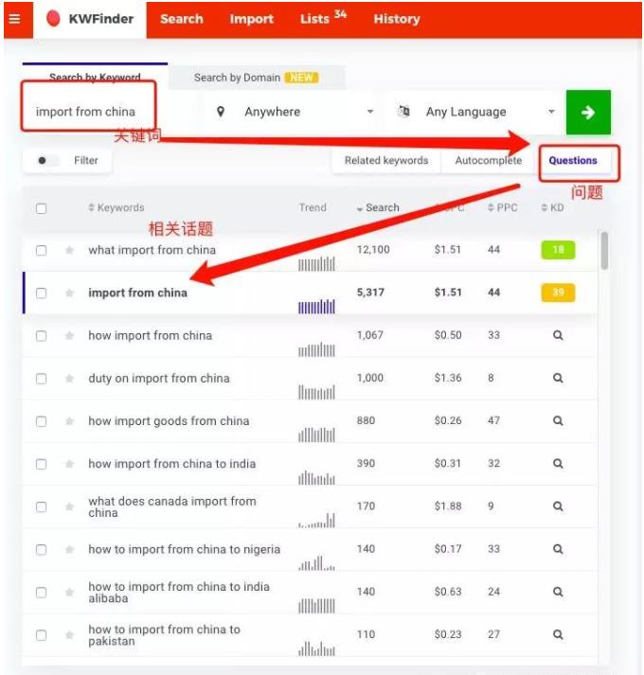Expand the Any Language dropdown

(x=475, y=112)
